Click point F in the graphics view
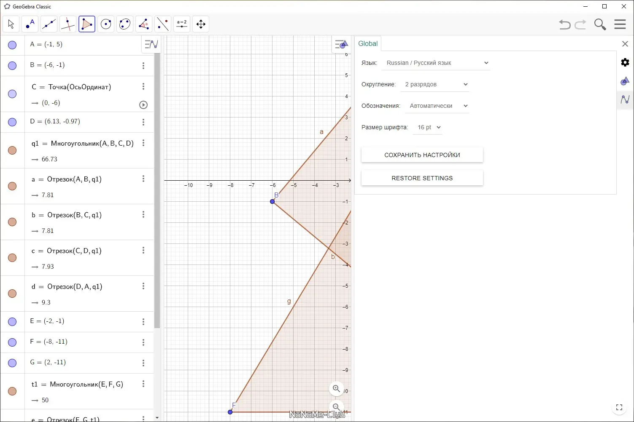Viewport: 634px width, 422px height. [x=230, y=412]
